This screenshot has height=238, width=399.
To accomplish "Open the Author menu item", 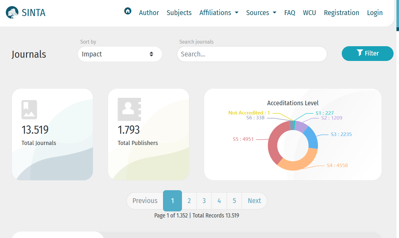I will pos(149,13).
